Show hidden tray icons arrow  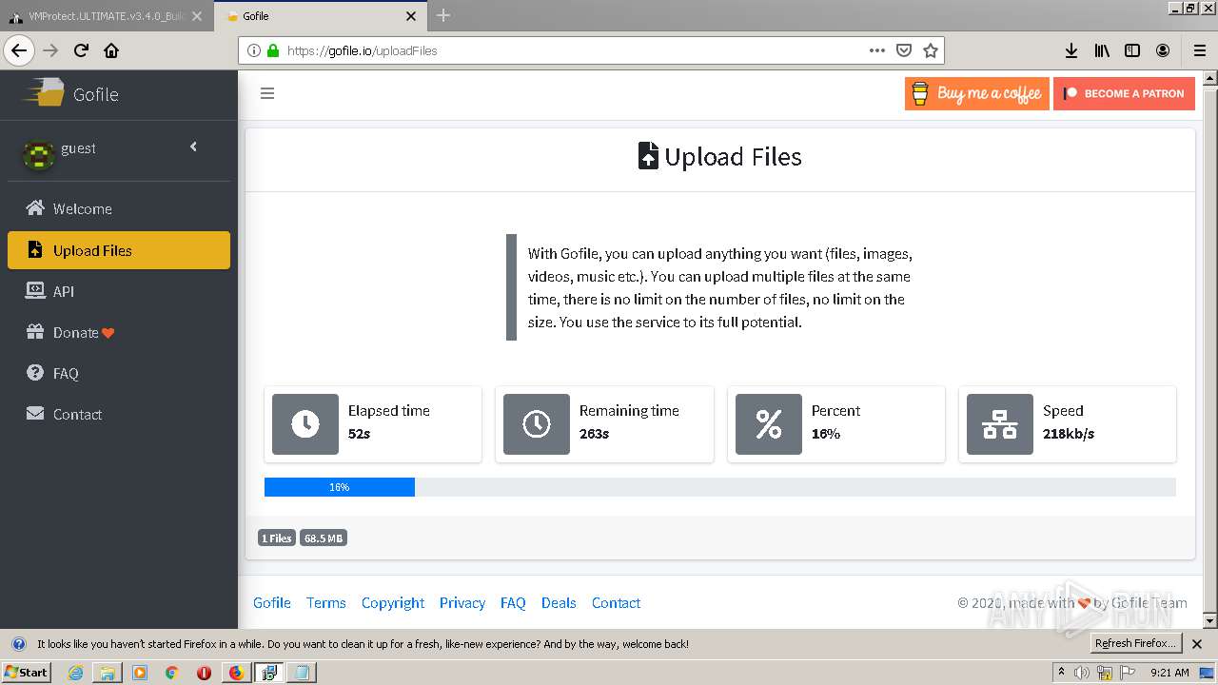click(x=1061, y=673)
